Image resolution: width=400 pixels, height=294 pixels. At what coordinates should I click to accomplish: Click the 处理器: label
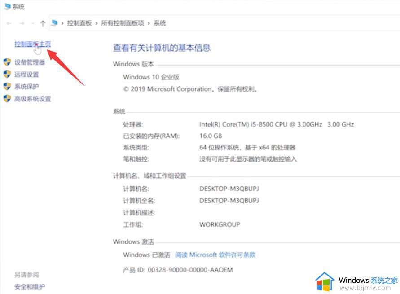[133, 125]
